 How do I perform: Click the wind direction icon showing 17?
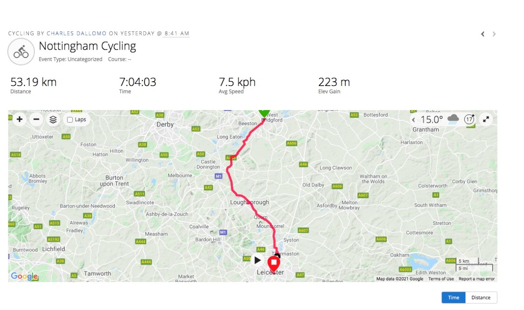click(469, 119)
